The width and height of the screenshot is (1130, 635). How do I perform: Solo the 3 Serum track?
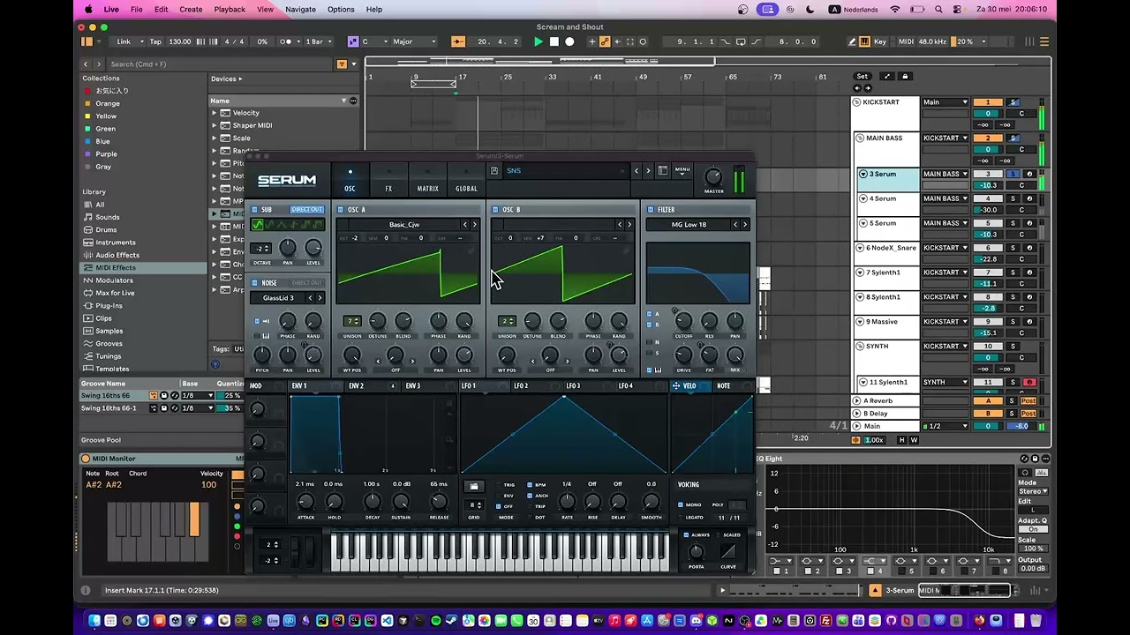click(x=1013, y=174)
